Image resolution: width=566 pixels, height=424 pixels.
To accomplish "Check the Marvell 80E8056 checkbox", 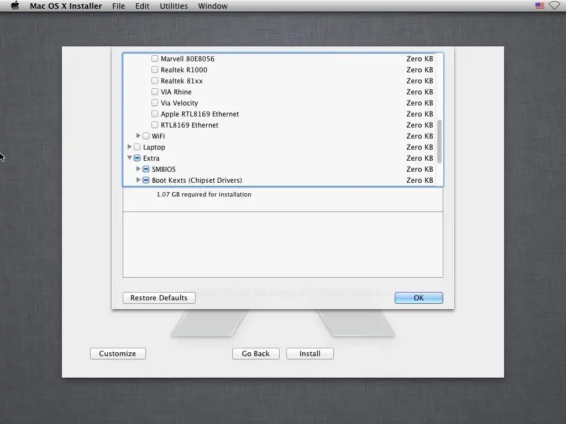I will coord(155,59).
